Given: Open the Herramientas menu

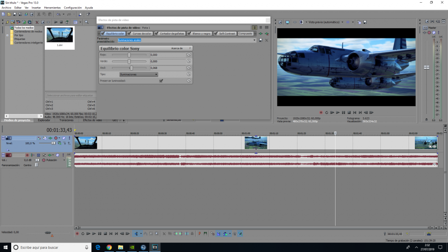Looking at the screenshot, I should click(52, 8).
